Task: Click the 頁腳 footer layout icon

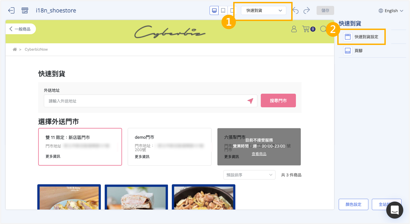Action: [x=348, y=51]
